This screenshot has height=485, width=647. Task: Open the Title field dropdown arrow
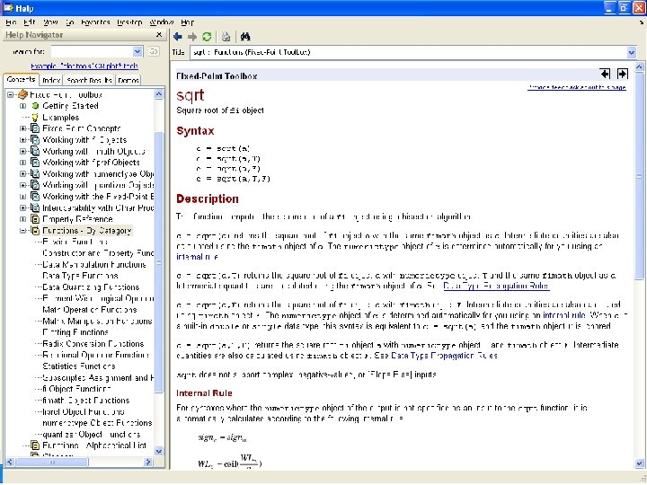point(632,52)
